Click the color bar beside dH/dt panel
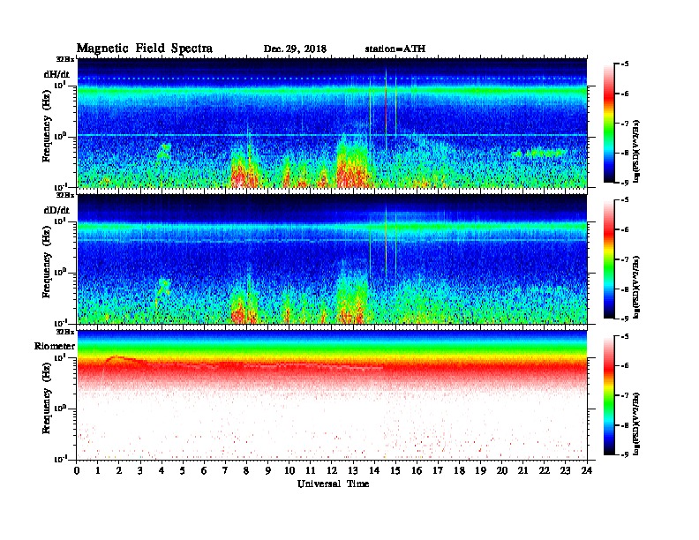This screenshot has height=540, width=699. point(609,123)
